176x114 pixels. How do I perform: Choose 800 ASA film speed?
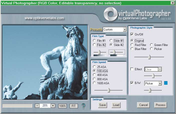pyautogui.click(x=100, y=79)
